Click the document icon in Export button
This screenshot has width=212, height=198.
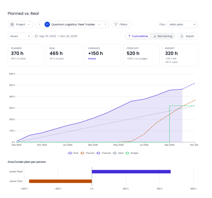click(x=182, y=36)
